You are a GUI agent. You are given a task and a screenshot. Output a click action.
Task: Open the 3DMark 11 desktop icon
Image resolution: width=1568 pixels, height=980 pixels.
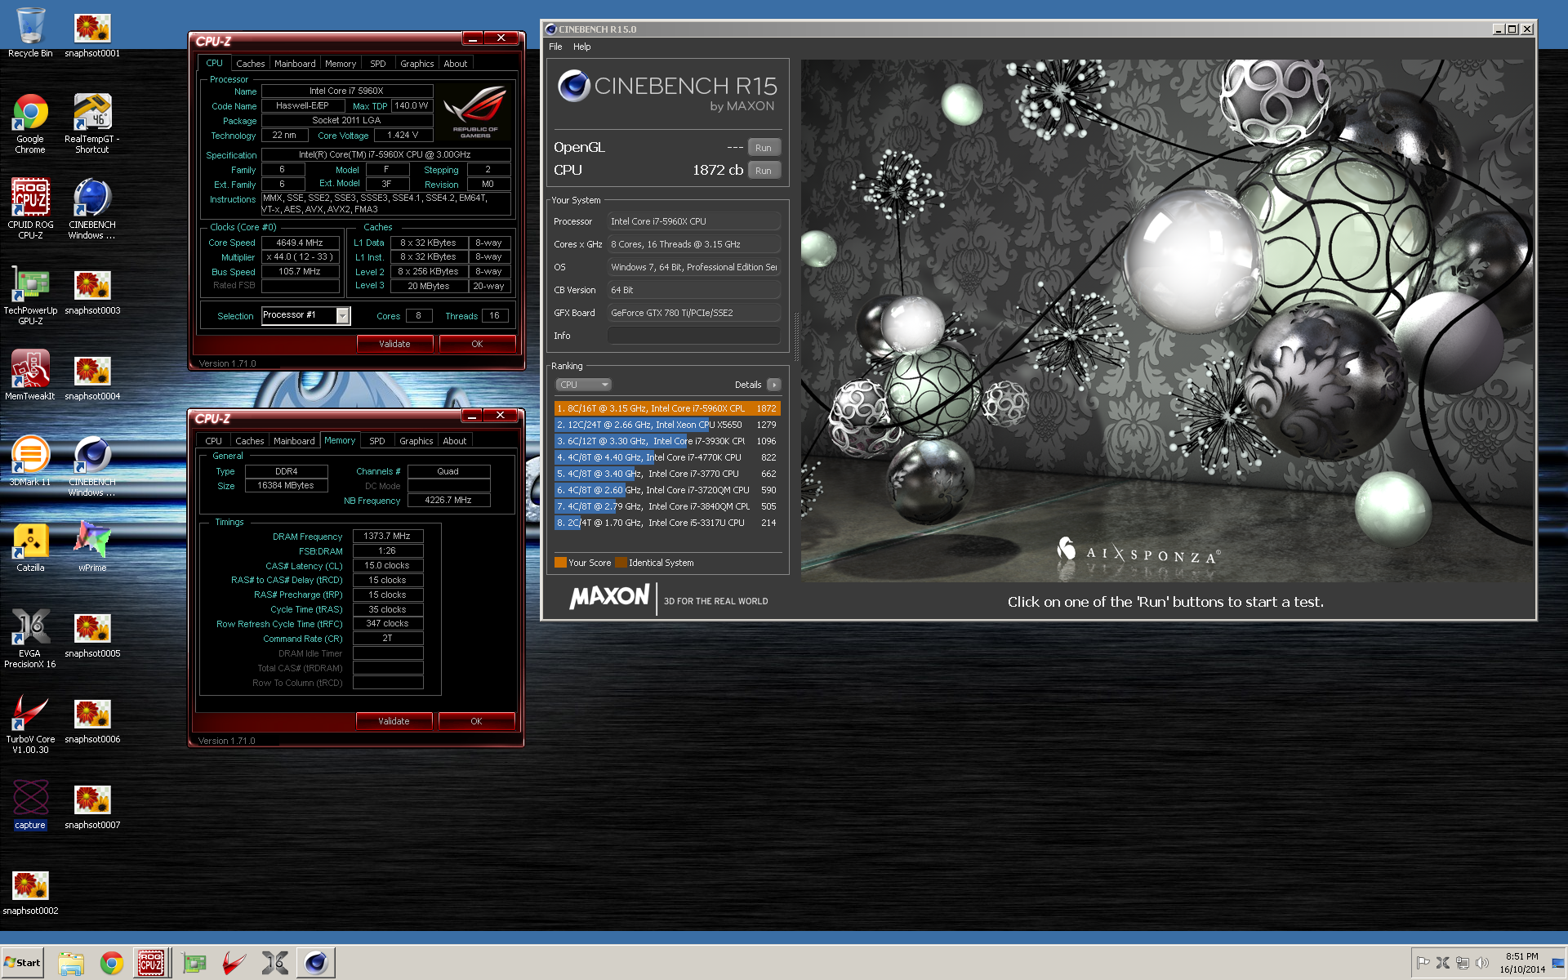click(x=30, y=461)
